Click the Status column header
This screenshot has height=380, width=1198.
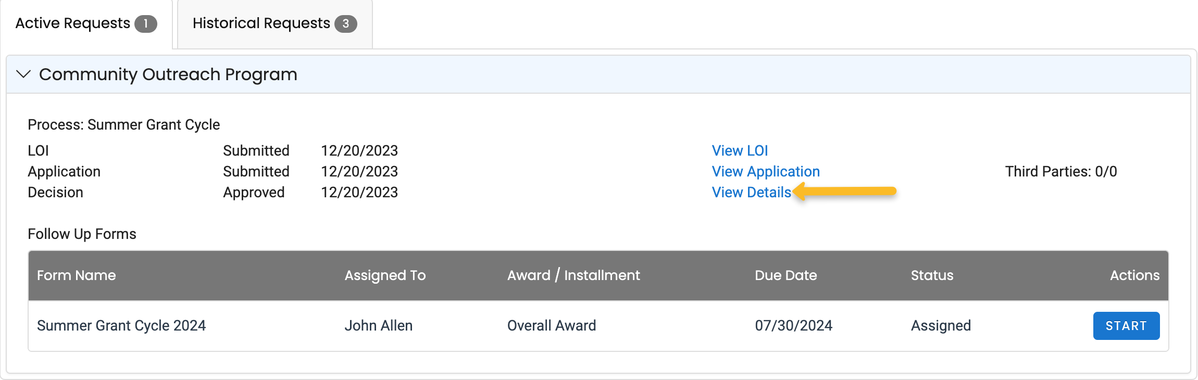[932, 275]
